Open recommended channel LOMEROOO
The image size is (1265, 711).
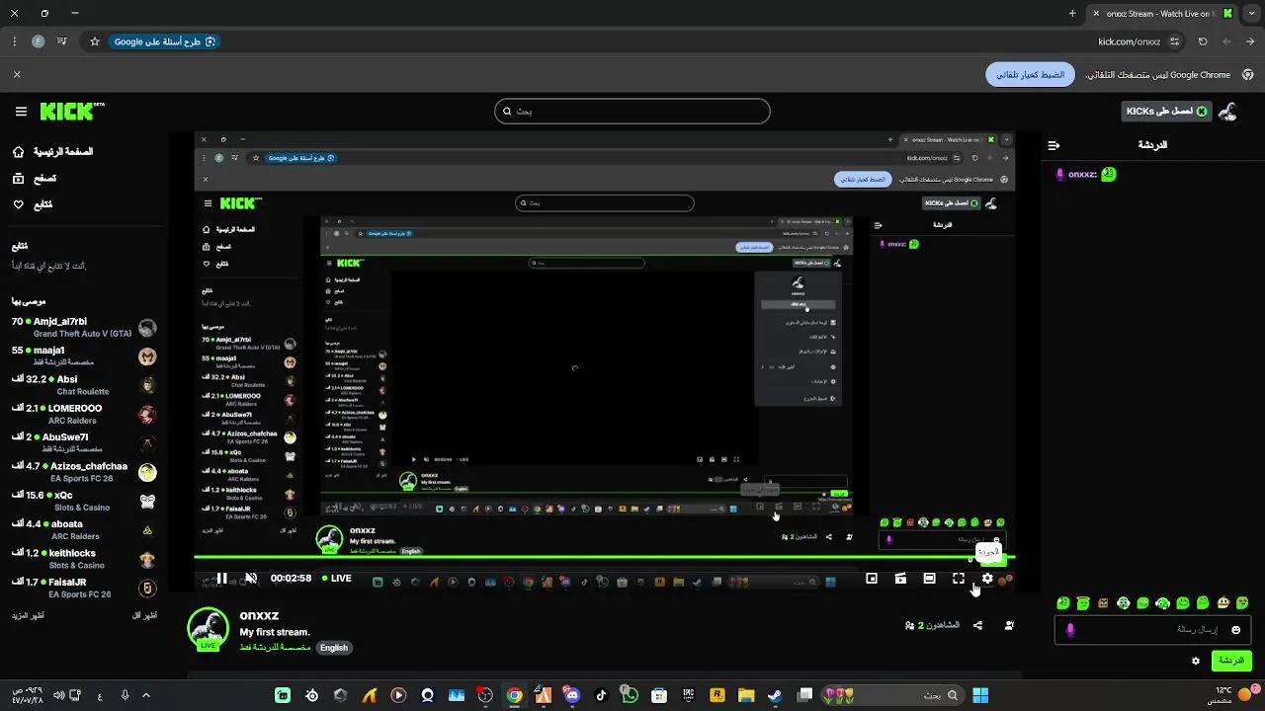84,414
